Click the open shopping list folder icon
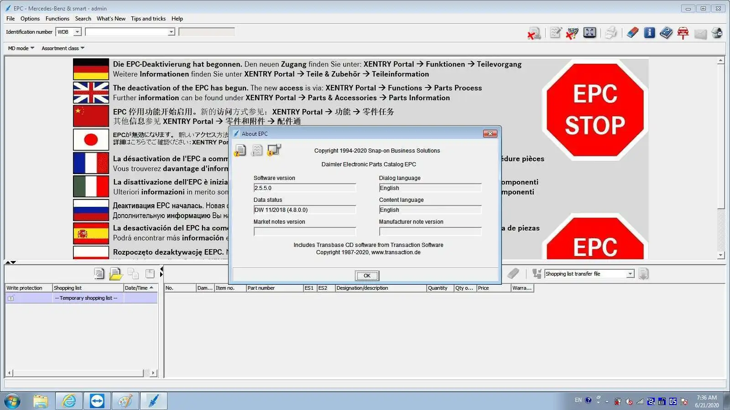730x410 pixels. (116, 273)
